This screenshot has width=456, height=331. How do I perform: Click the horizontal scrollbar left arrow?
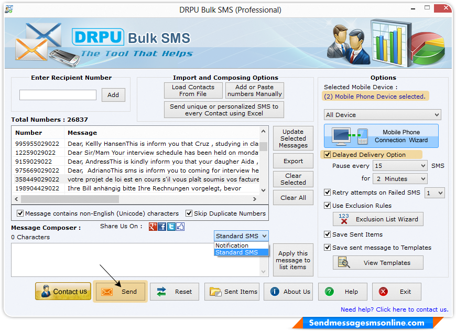pyautogui.click(x=16, y=199)
